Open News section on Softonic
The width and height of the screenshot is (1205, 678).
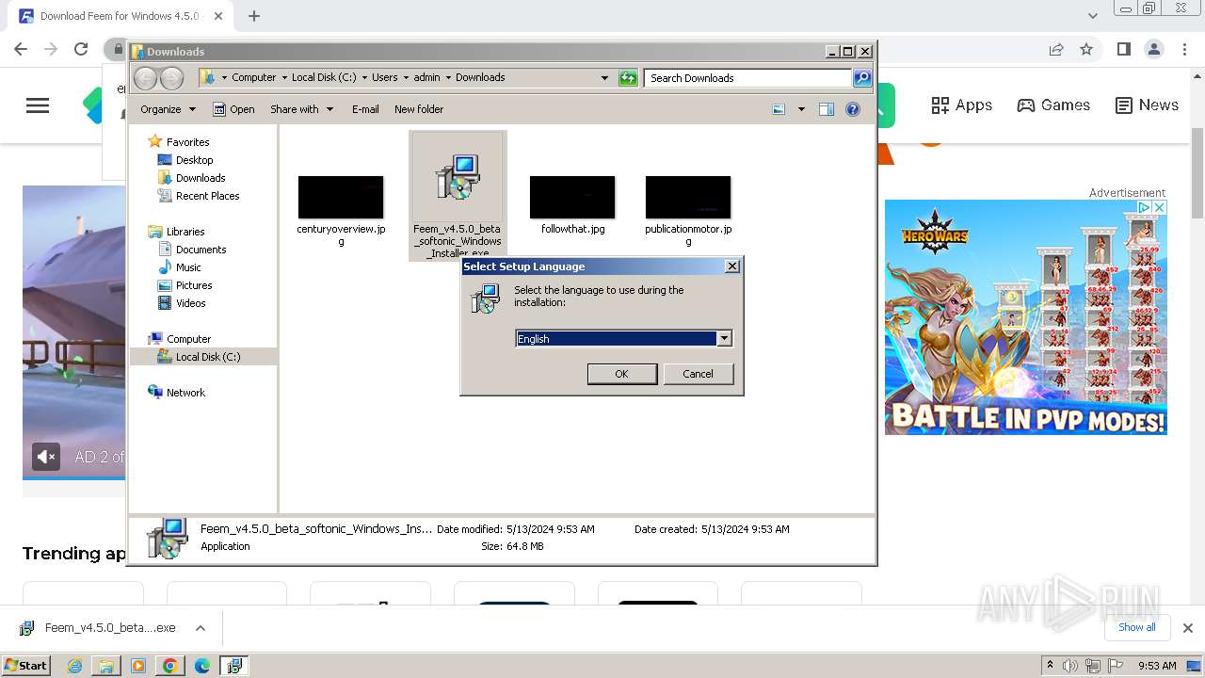[1147, 105]
